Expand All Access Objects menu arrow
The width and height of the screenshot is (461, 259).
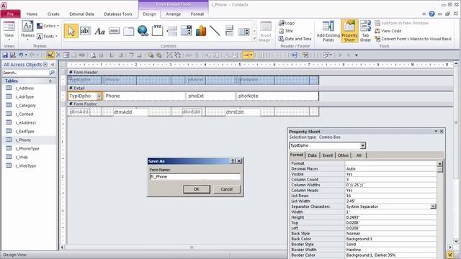pos(45,64)
